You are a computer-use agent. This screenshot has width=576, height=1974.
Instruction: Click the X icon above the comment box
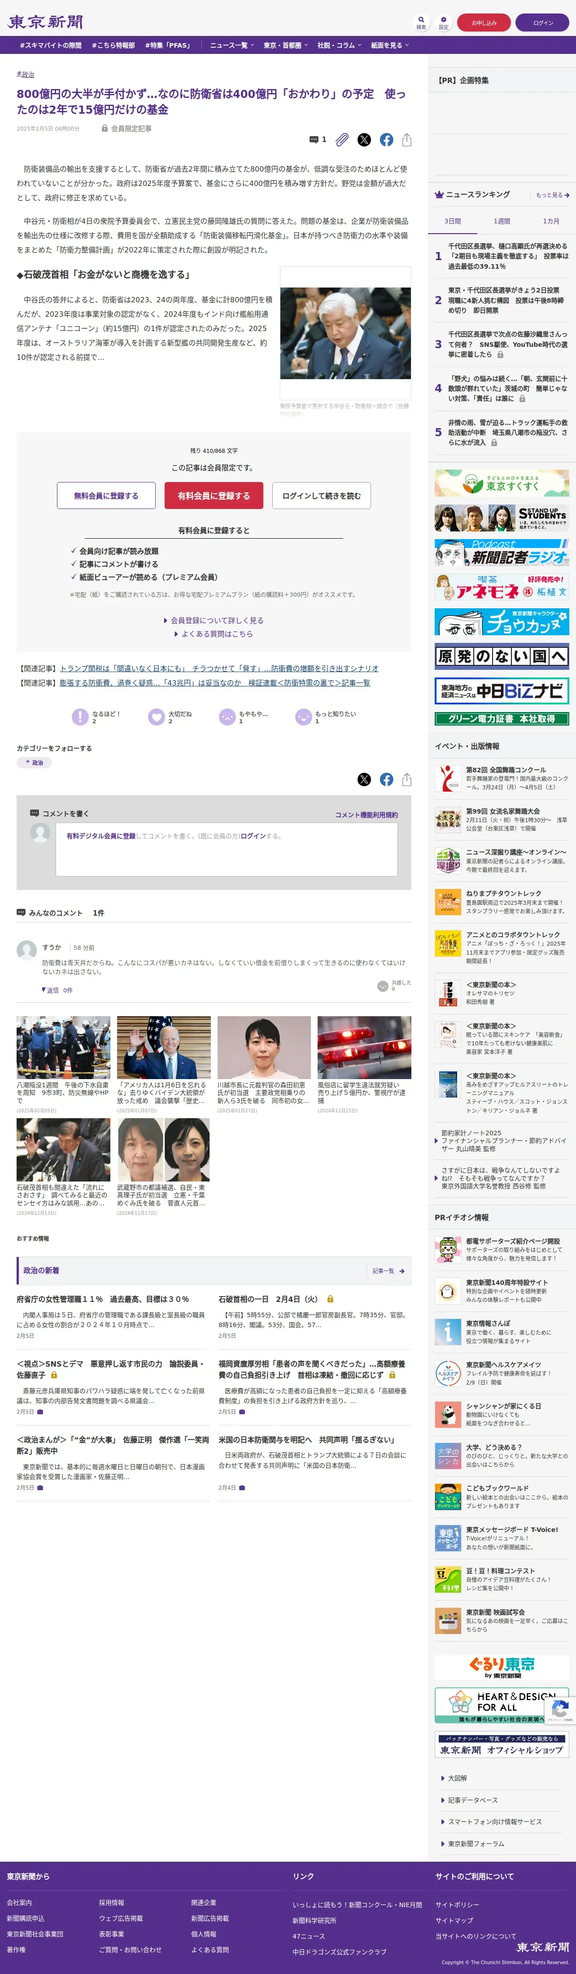click(364, 779)
